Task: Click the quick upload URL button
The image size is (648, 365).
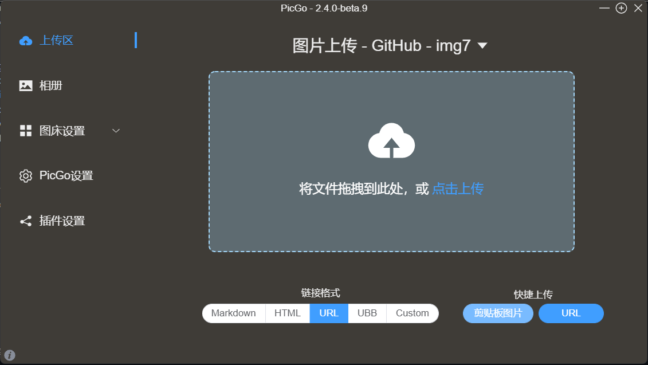Action: click(x=571, y=313)
